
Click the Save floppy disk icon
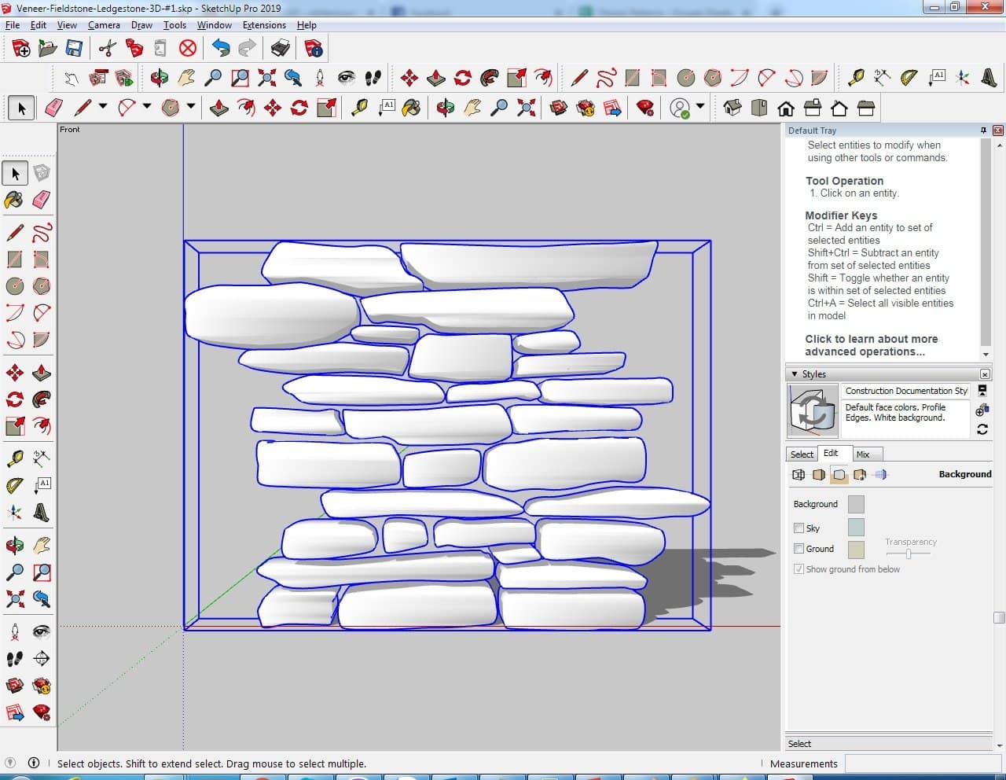click(x=74, y=49)
